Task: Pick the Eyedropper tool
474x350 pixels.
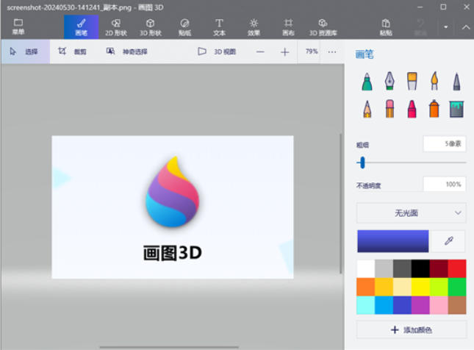Action: (448, 241)
